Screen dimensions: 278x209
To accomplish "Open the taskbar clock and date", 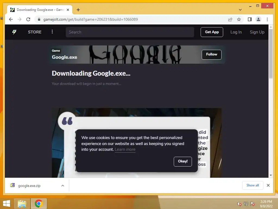I will 266,204.
